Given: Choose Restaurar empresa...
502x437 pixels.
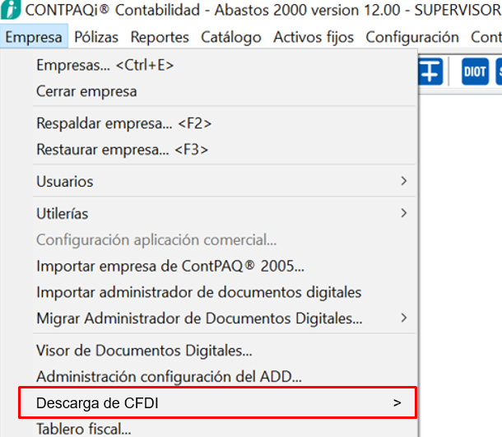Looking at the screenshot, I should [122, 150].
